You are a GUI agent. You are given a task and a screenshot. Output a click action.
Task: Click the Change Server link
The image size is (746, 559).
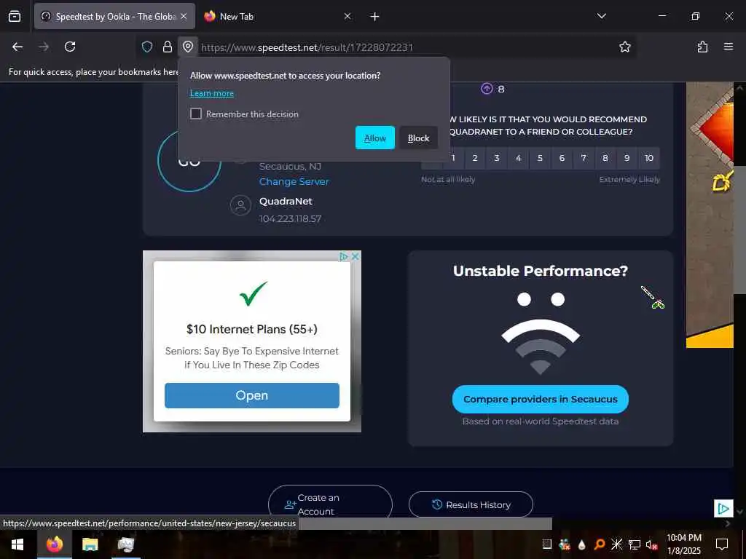(294, 181)
